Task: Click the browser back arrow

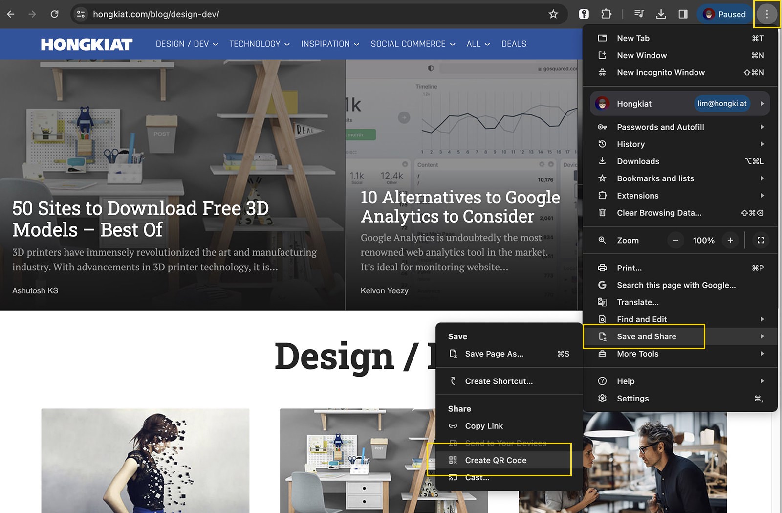Action: (11, 14)
